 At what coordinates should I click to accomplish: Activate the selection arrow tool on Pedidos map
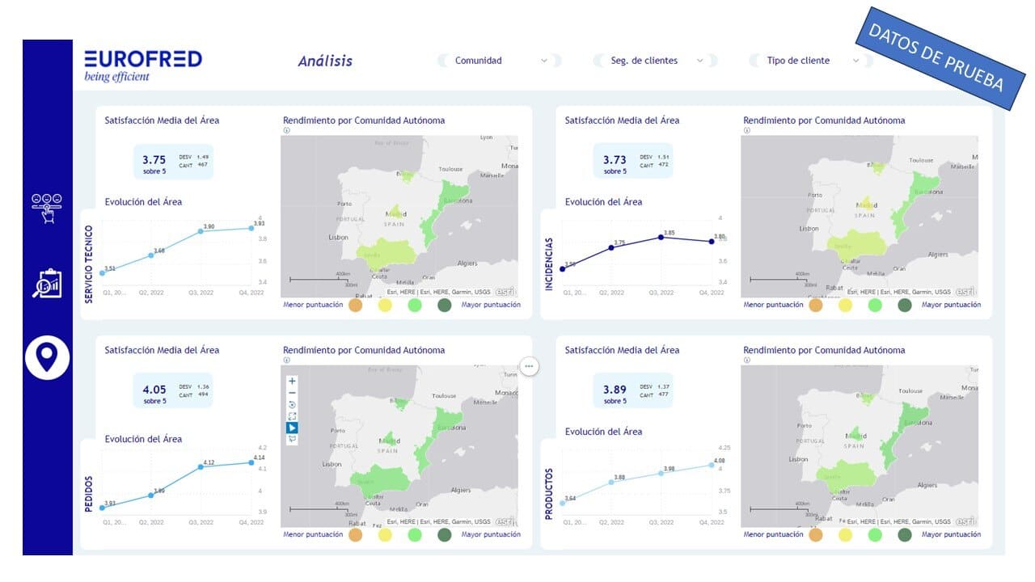coord(293,428)
